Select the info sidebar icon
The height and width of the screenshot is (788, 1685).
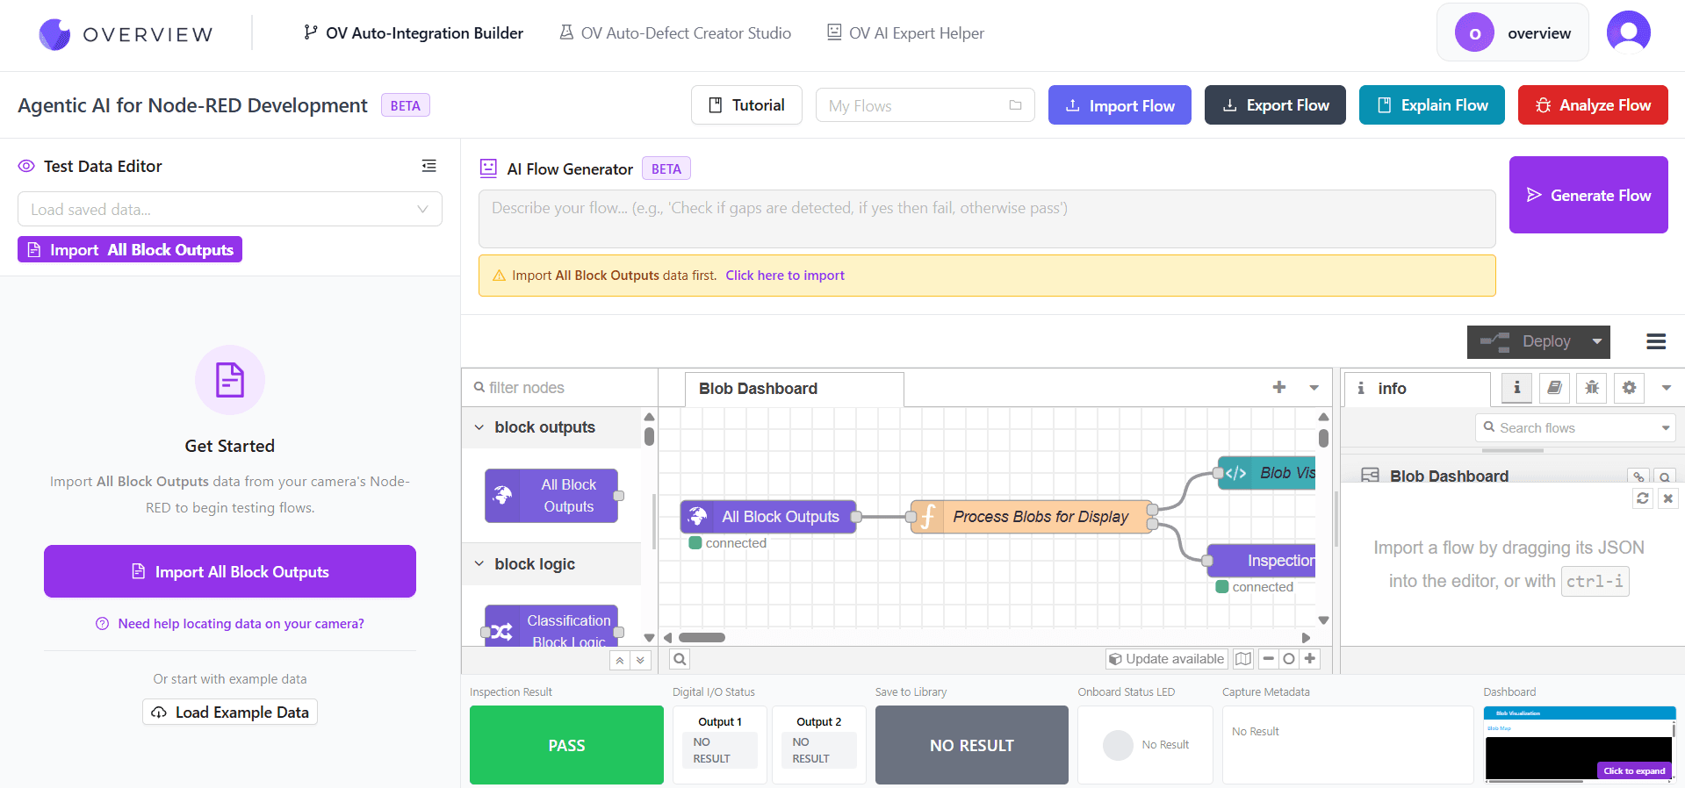[x=1516, y=388]
